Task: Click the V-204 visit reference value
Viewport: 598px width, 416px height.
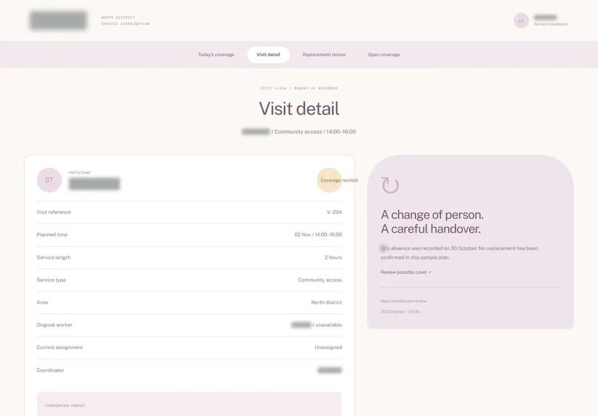Action: tap(334, 212)
